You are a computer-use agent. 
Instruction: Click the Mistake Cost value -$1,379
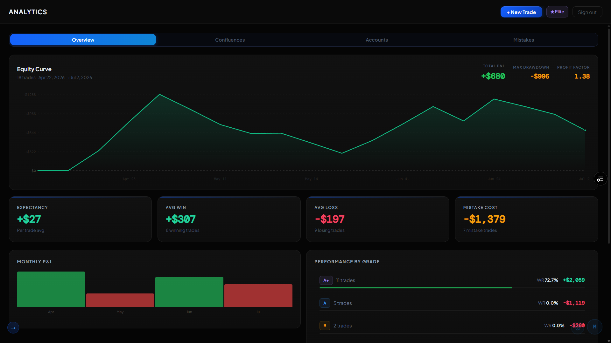pyautogui.click(x=484, y=219)
